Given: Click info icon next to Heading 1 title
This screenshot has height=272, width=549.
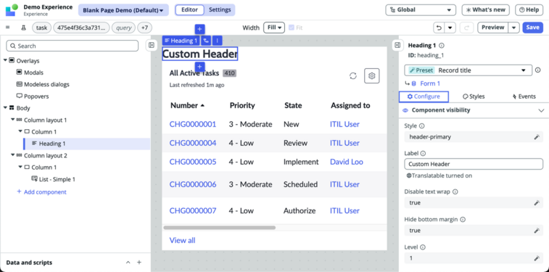Looking at the screenshot, I should point(442,46).
